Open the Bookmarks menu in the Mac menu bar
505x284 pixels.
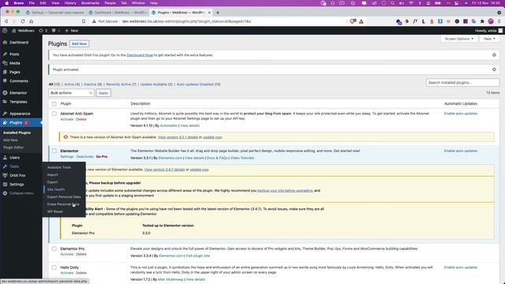coord(90,3)
